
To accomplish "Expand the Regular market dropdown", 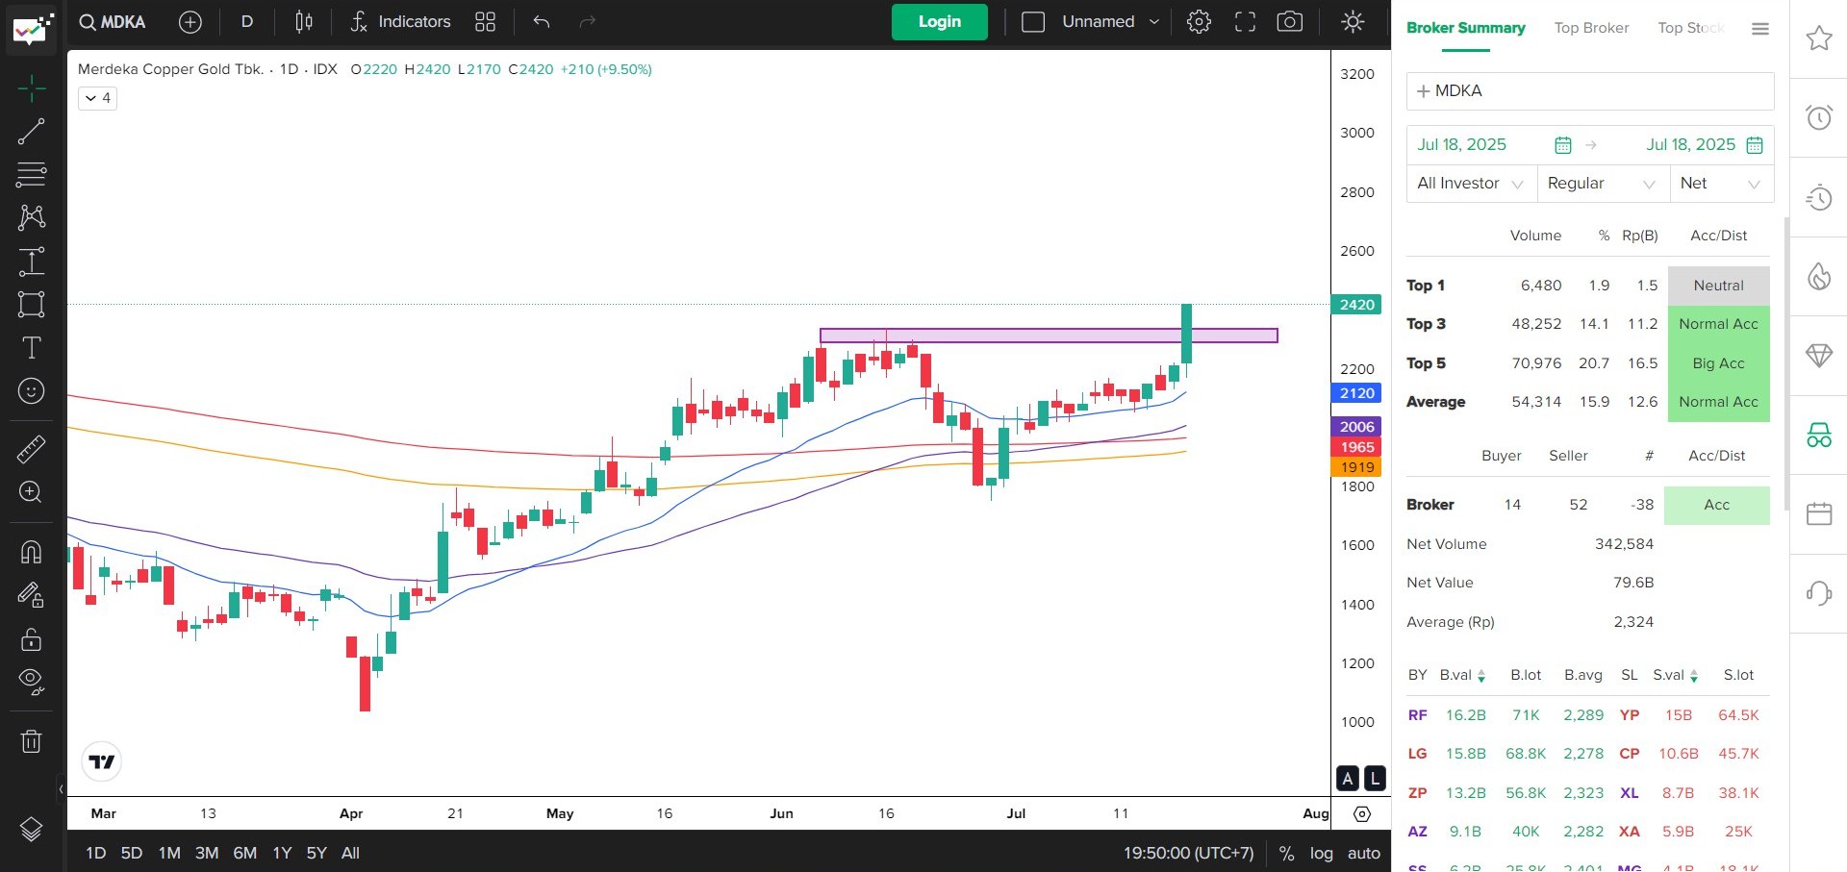I will click(x=1602, y=183).
